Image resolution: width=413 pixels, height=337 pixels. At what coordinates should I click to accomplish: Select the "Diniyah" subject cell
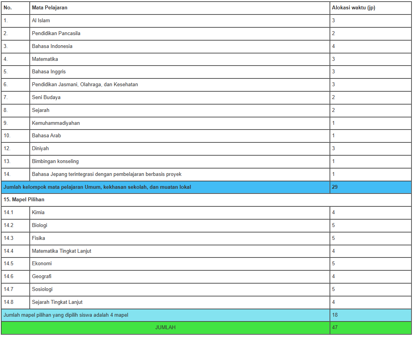click(40, 149)
